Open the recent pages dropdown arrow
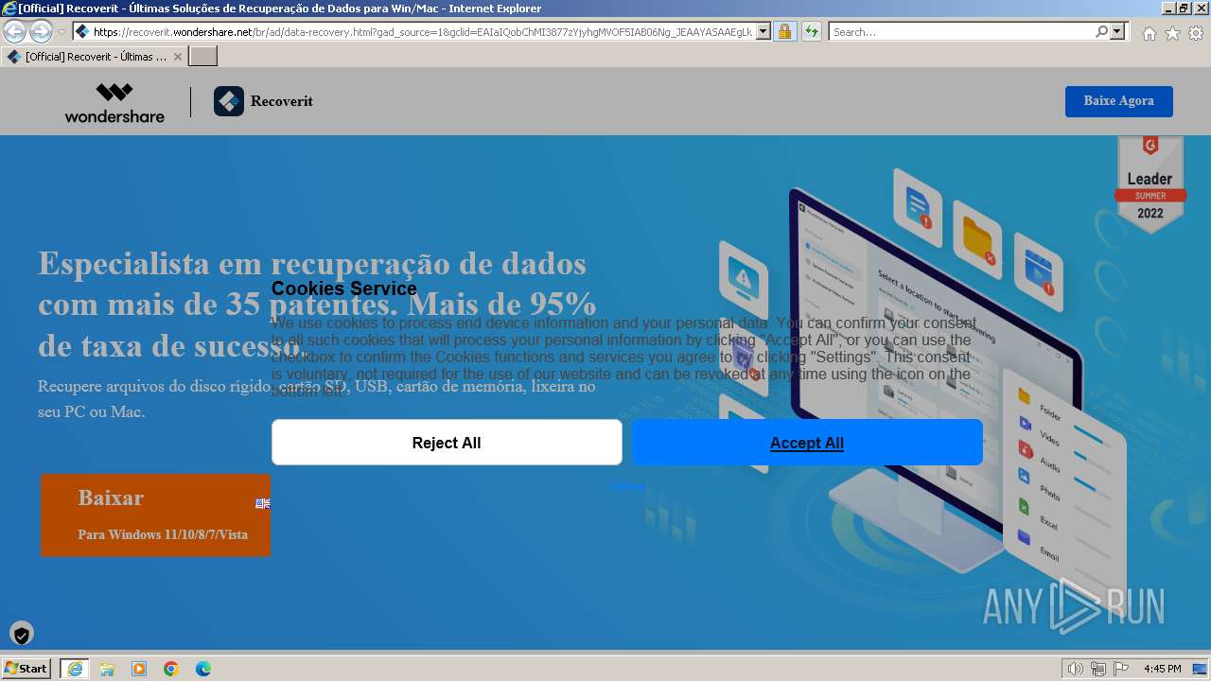The image size is (1211, 681). tap(61, 32)
